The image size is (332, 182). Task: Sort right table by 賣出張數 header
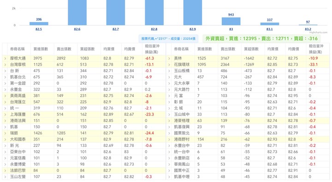point(228,49)
